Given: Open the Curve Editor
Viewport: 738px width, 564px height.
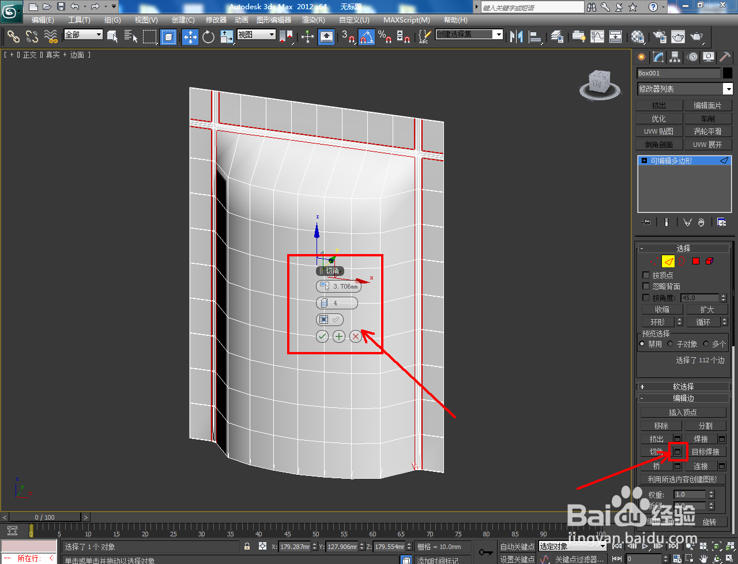Looking at the screenshot, I should [597, 37].
